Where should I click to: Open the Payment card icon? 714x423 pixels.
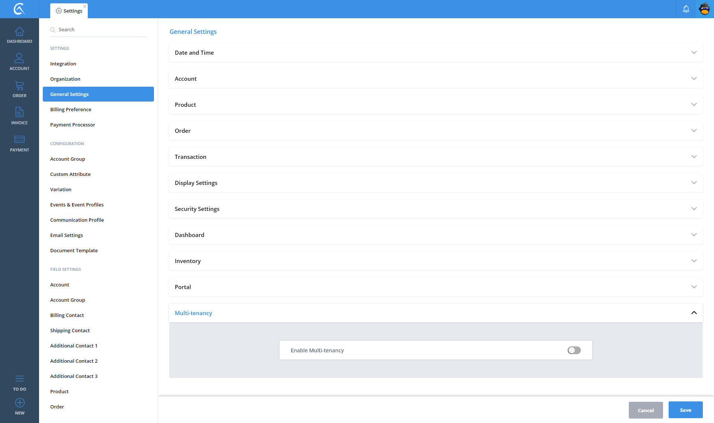(19, 140)
